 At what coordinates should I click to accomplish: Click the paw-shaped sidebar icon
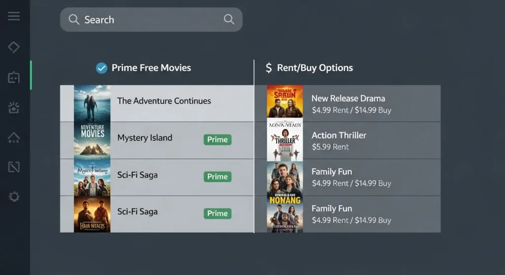(14, 108)
